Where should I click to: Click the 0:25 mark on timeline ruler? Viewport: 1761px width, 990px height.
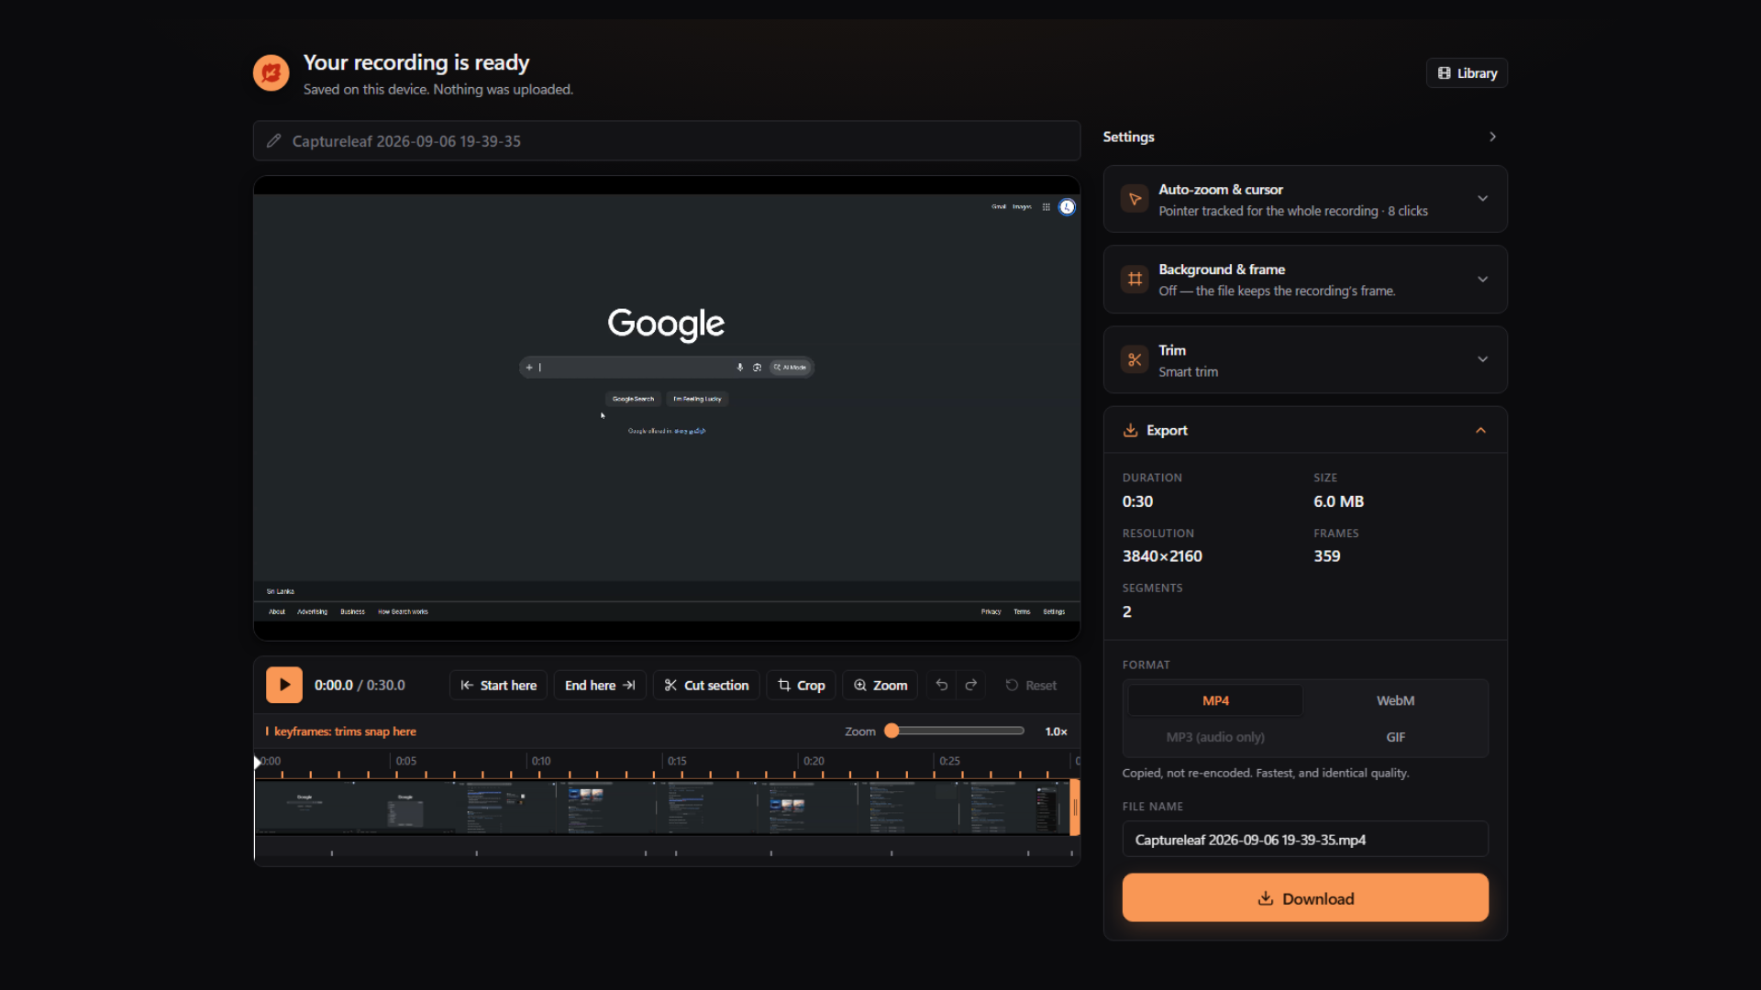click(x=949, y=761)
